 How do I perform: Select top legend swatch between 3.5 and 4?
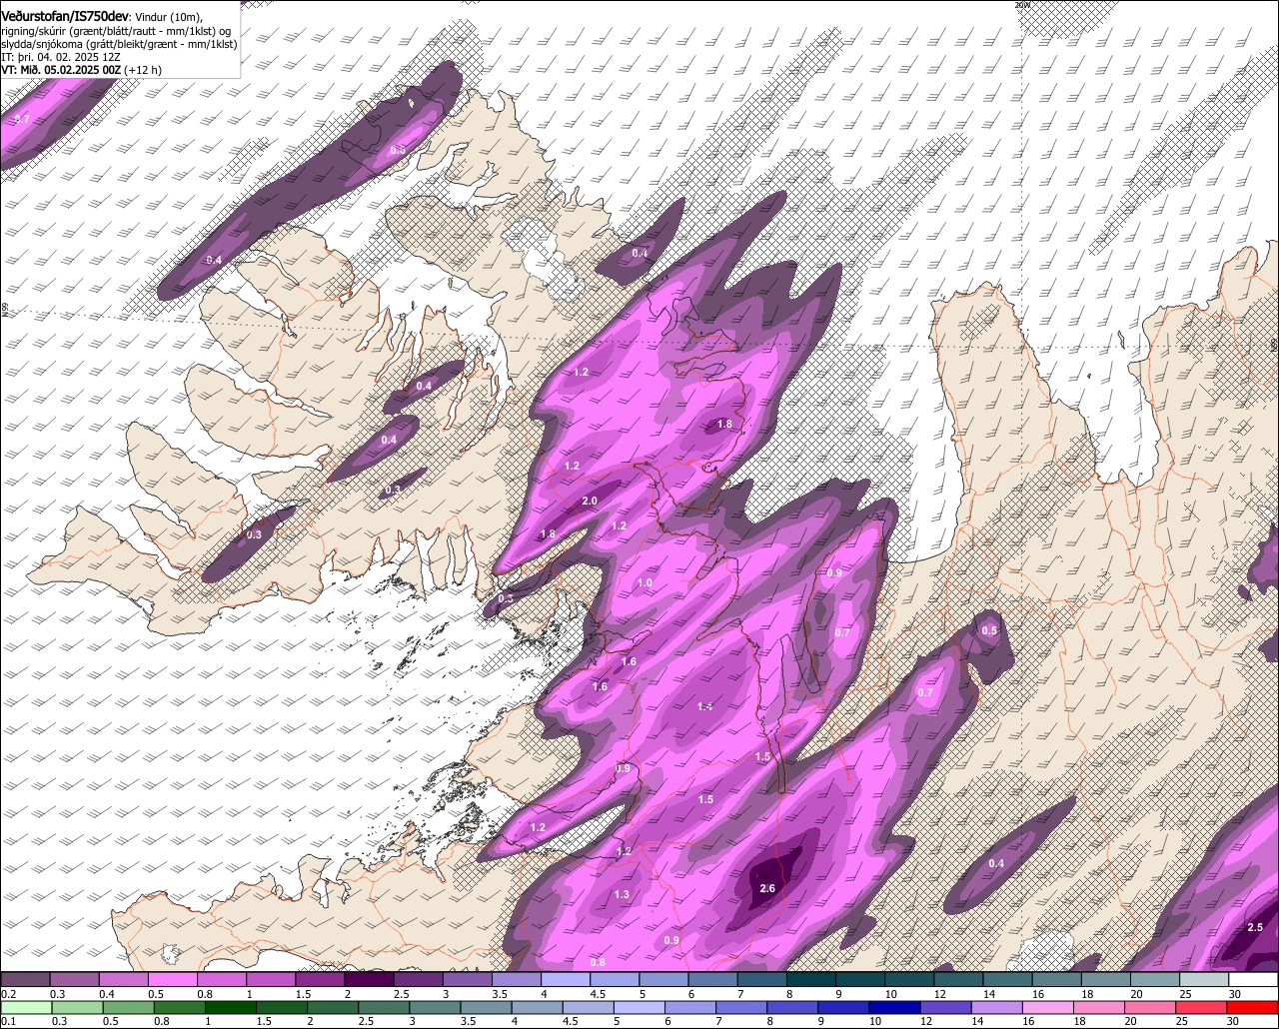[517, 980]
